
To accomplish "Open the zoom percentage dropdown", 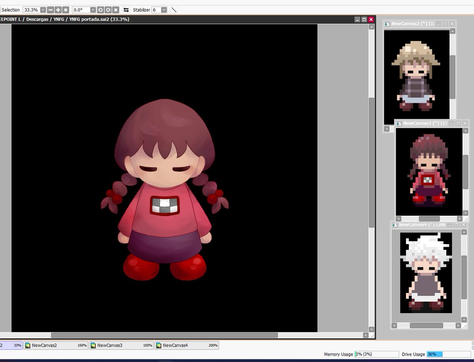I will (x=43, y=10).
